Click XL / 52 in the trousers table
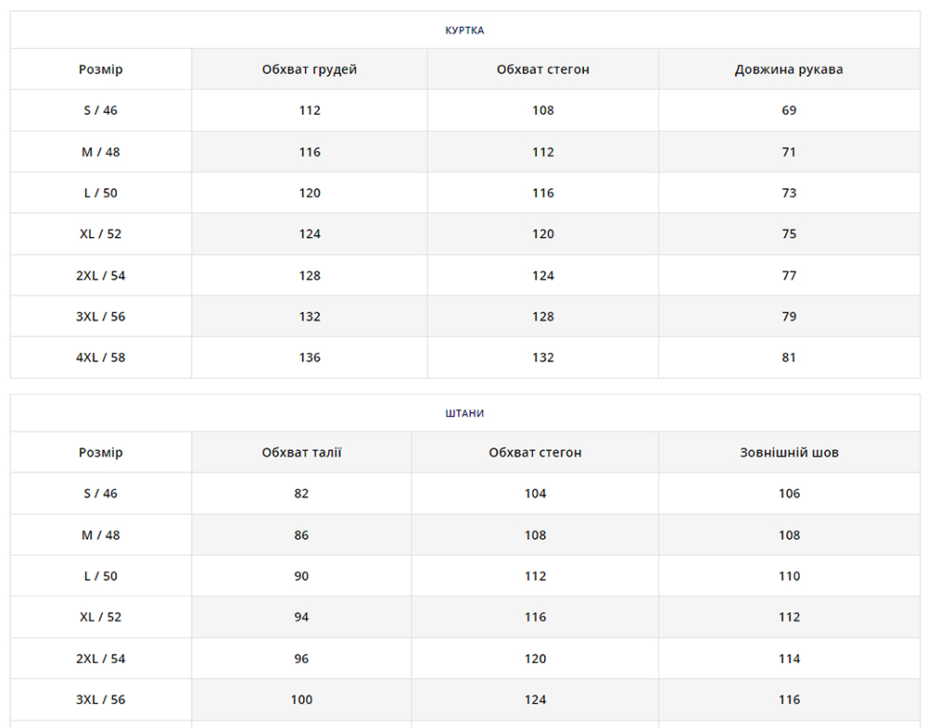Image resolution: width=927 pixels, height=728 pixels. point(100,617)
